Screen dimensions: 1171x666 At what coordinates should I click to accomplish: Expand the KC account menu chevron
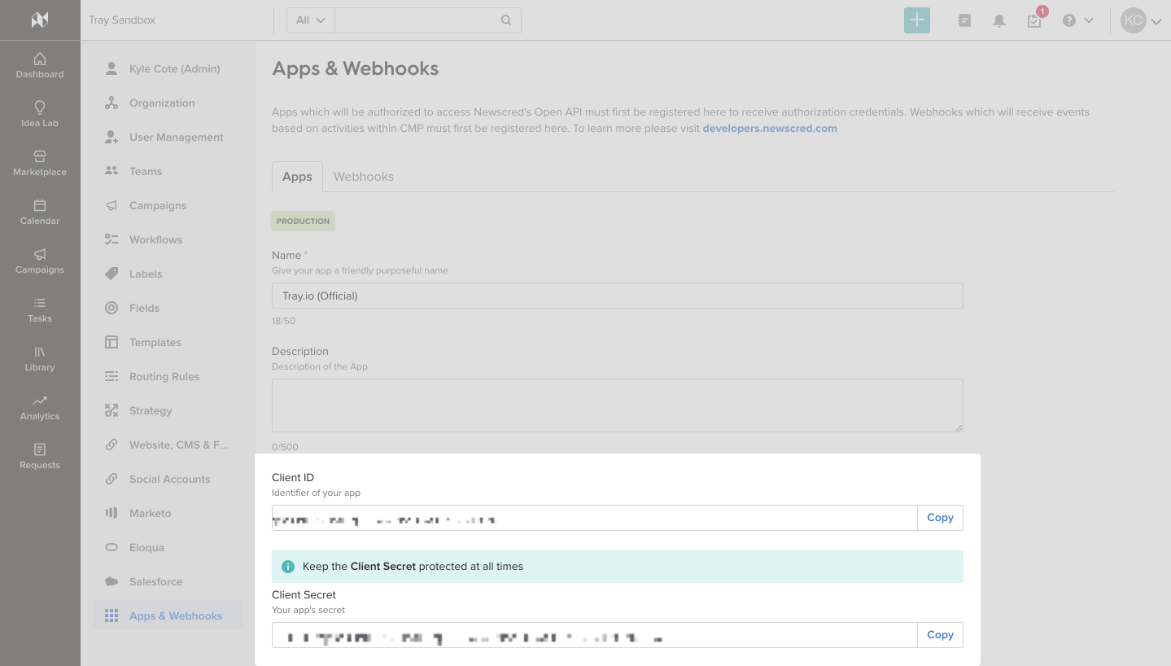pos(1156,20)
